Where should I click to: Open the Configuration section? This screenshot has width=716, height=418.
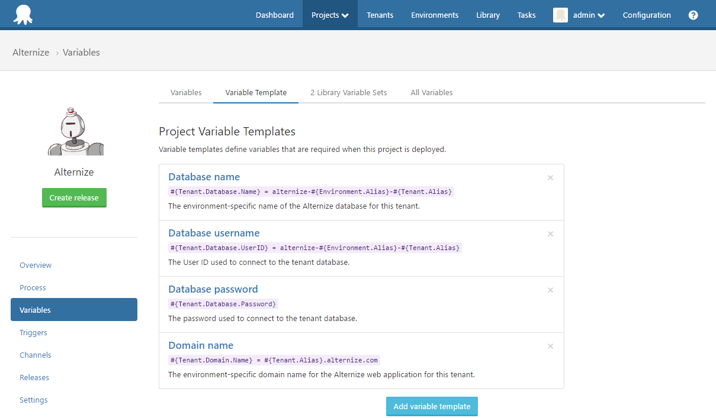(647, 15)
